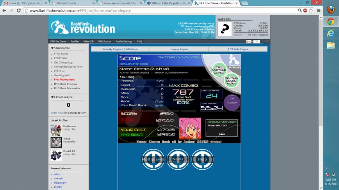339x190 pixels.
Task: Save the replay in Replay Manager
Action: click(222, 134)
